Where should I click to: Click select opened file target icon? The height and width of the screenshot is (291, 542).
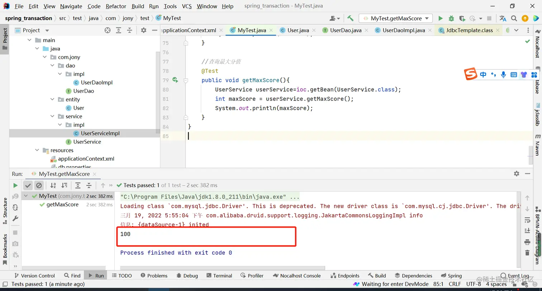(108, 30)
